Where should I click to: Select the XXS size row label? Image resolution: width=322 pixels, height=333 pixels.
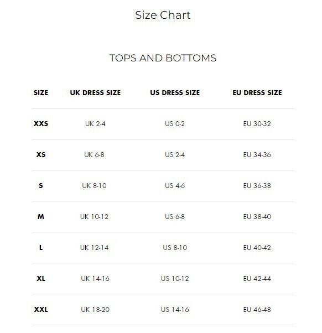41,123
